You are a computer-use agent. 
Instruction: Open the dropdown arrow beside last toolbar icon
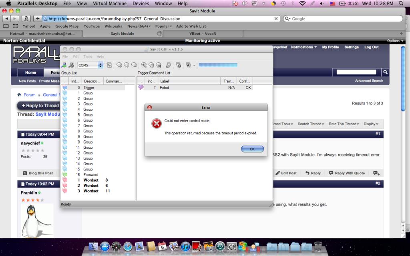(194, 65)
